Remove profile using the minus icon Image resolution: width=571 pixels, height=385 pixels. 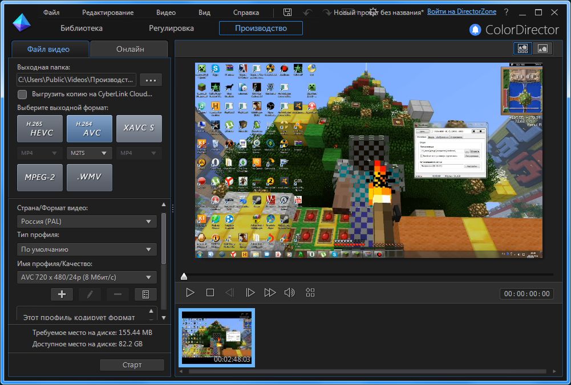[117, 294]
